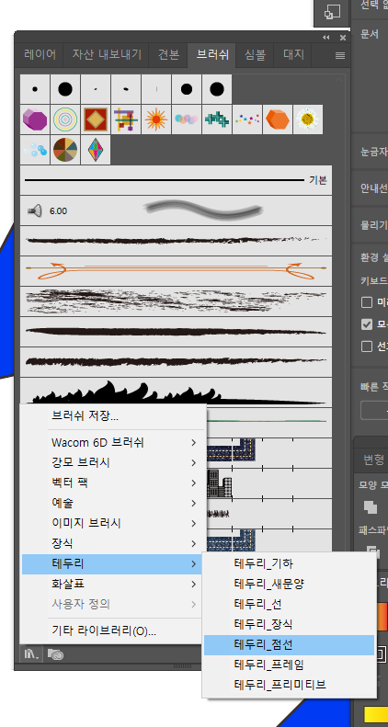
Task: Select the color wheel pie brush
Action: tap(65, 150)
